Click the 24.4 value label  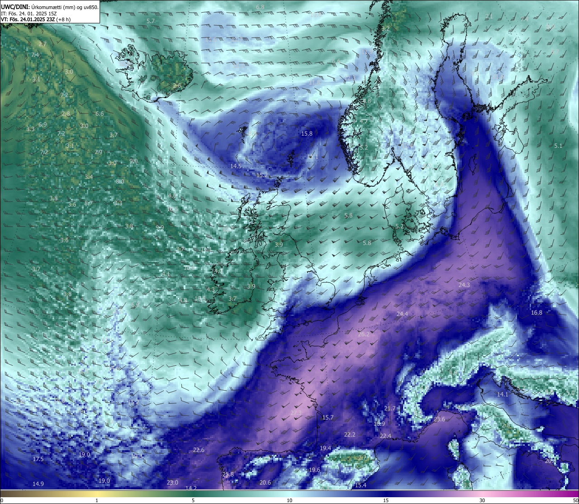pyautogui.click(x=402, y=314)
